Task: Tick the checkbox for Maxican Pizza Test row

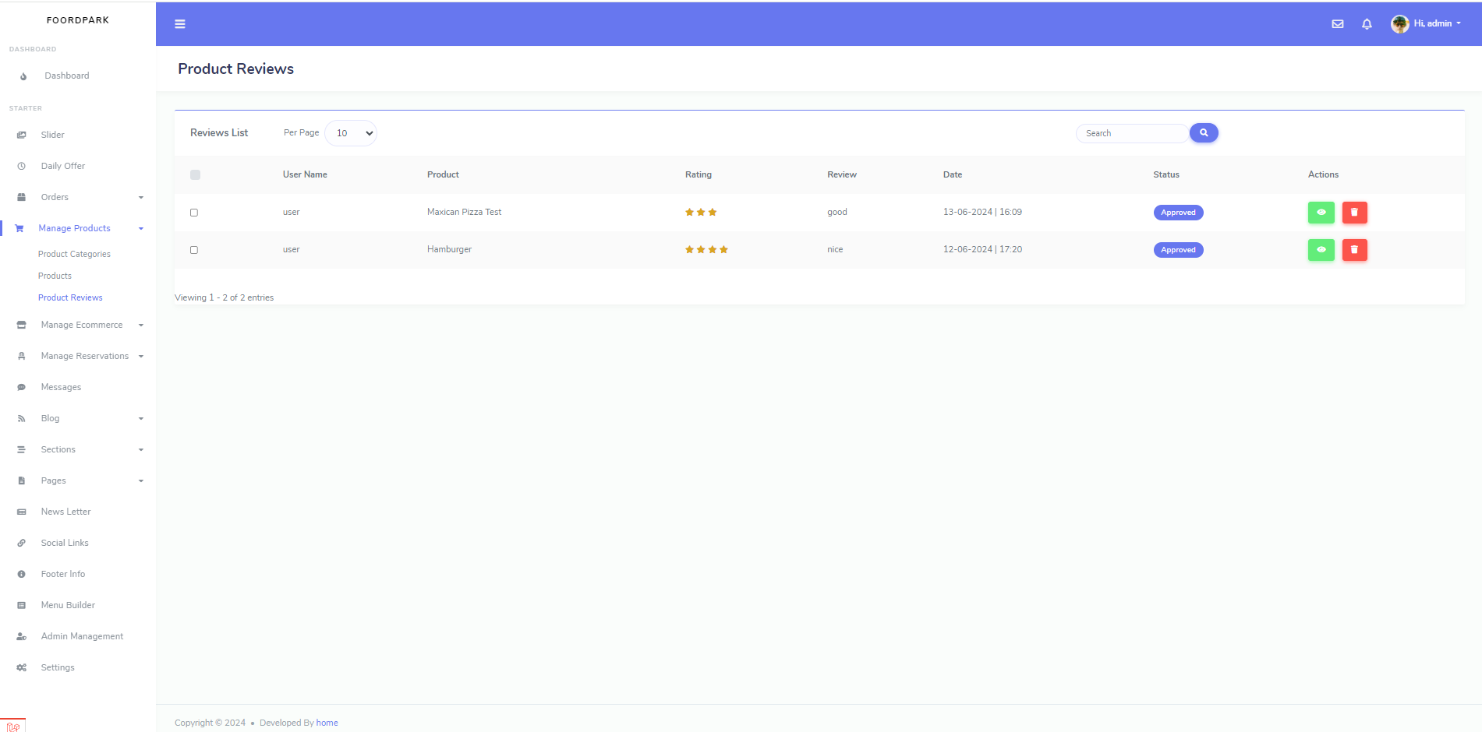Action: (194, 213)
